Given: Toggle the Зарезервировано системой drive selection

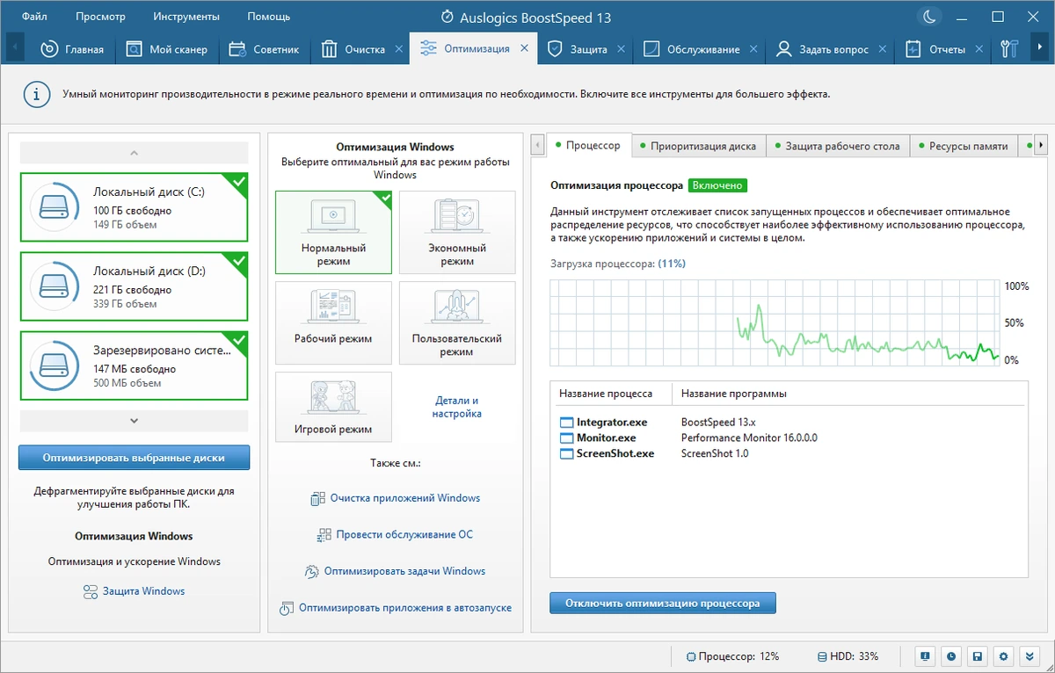Looking at the screenshot, I should tap(134, 365).
